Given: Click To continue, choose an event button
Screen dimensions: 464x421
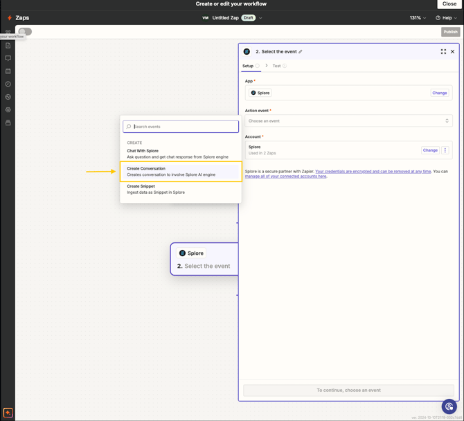Looking at the screenshot, I should pos(348,391).
